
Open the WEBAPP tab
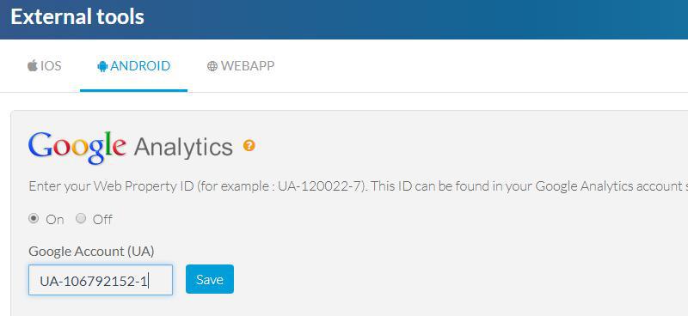pyautogui.click(x=241, y=66)
